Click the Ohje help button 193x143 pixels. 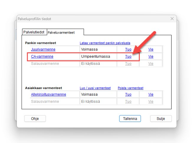pyautogui.click(x=35, y=119)
